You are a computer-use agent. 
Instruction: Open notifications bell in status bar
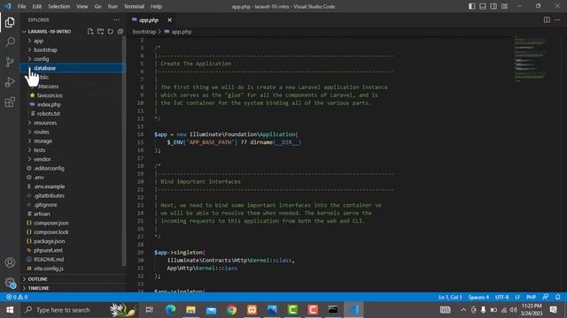pyautogui.click(x=557, y=297)
